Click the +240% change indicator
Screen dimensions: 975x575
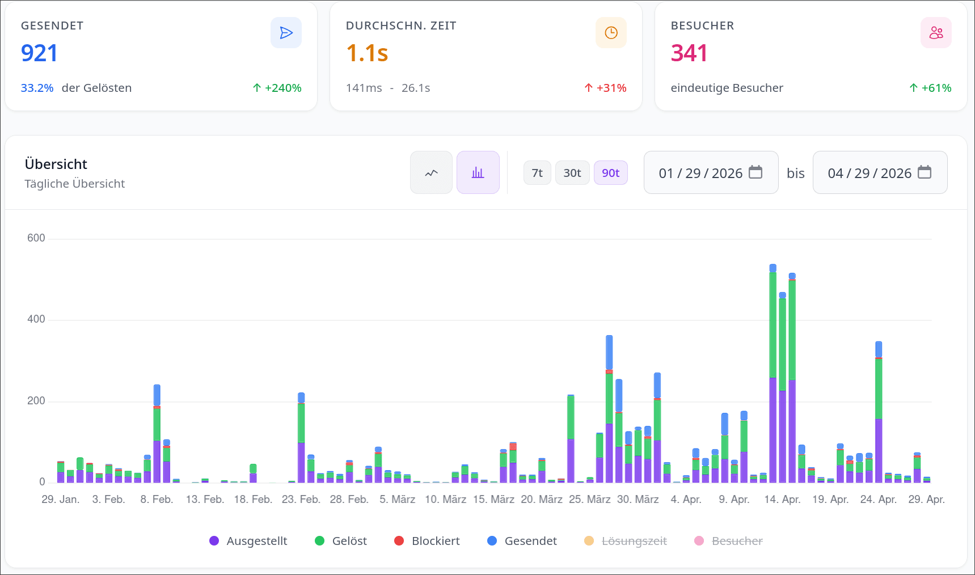point(277,88)
